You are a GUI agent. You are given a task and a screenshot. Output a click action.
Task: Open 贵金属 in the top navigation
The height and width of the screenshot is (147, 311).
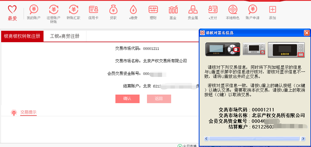click(x=193, y=12)
